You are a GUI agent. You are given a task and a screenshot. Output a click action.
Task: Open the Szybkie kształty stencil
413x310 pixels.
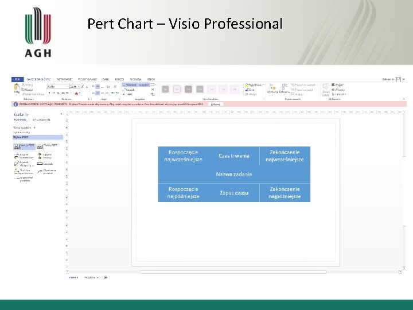tap(22, 133)
